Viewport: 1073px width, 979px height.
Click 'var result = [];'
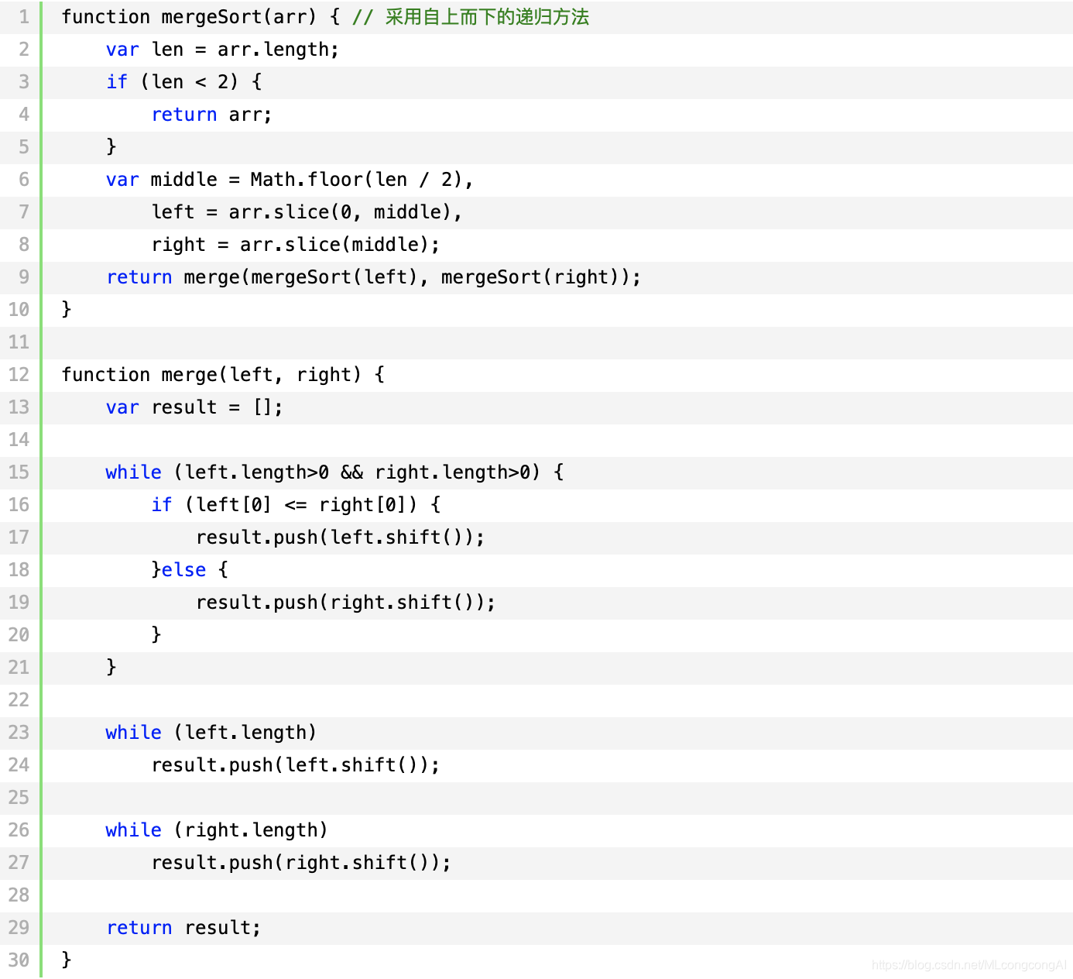point(194,407)
